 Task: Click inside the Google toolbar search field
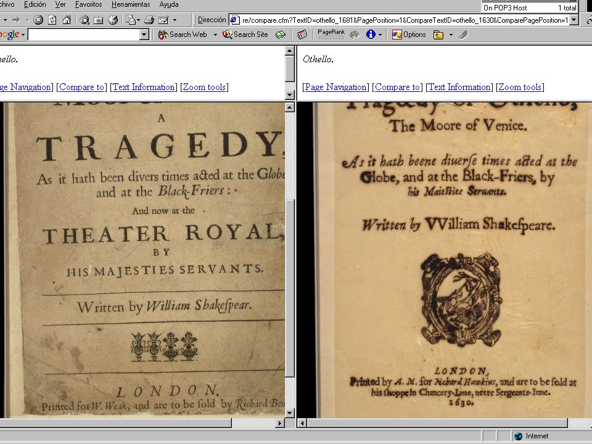tap(84, 35)
